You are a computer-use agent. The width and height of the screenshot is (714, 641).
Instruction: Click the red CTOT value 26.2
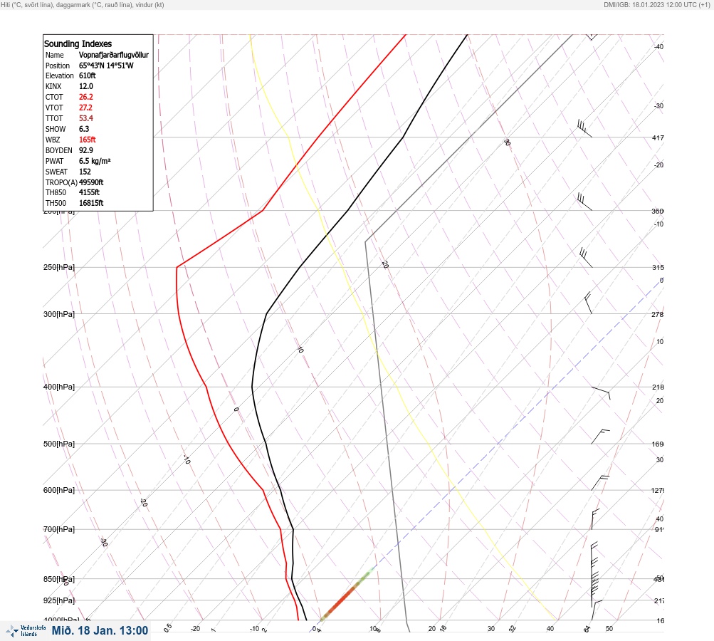[86, 97]
